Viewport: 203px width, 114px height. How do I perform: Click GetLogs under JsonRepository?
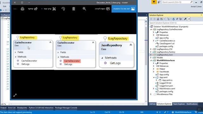(115, 63)
